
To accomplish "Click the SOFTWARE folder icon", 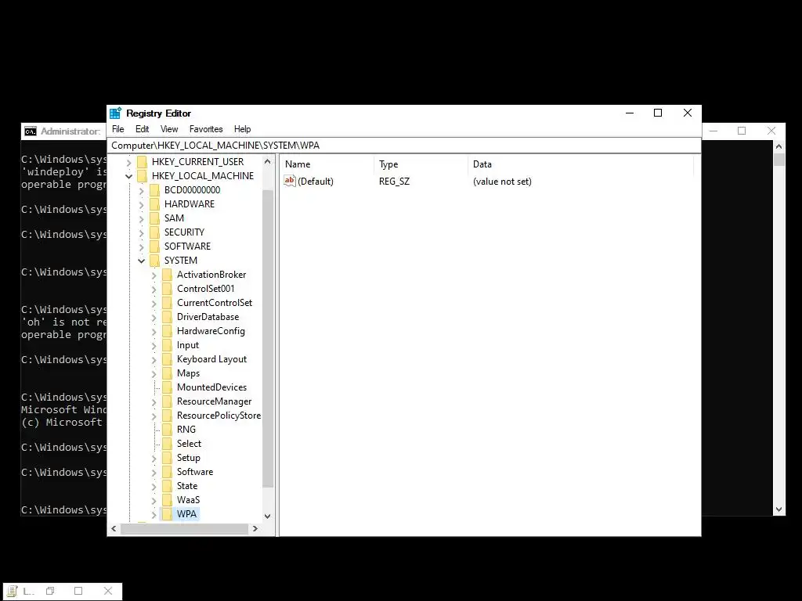I will click(155, 247).
